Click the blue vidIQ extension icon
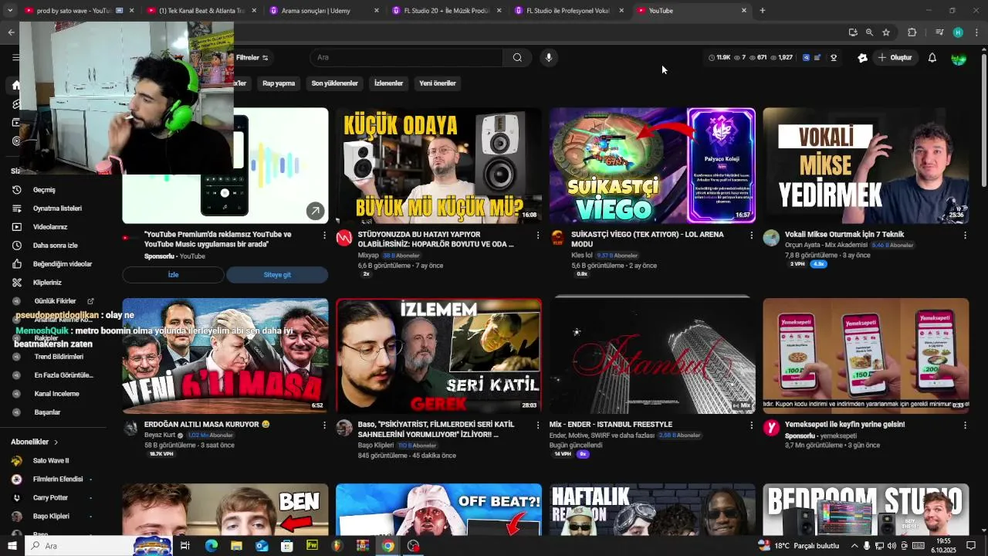The image size is (988, 556). [x=807, y=58]
